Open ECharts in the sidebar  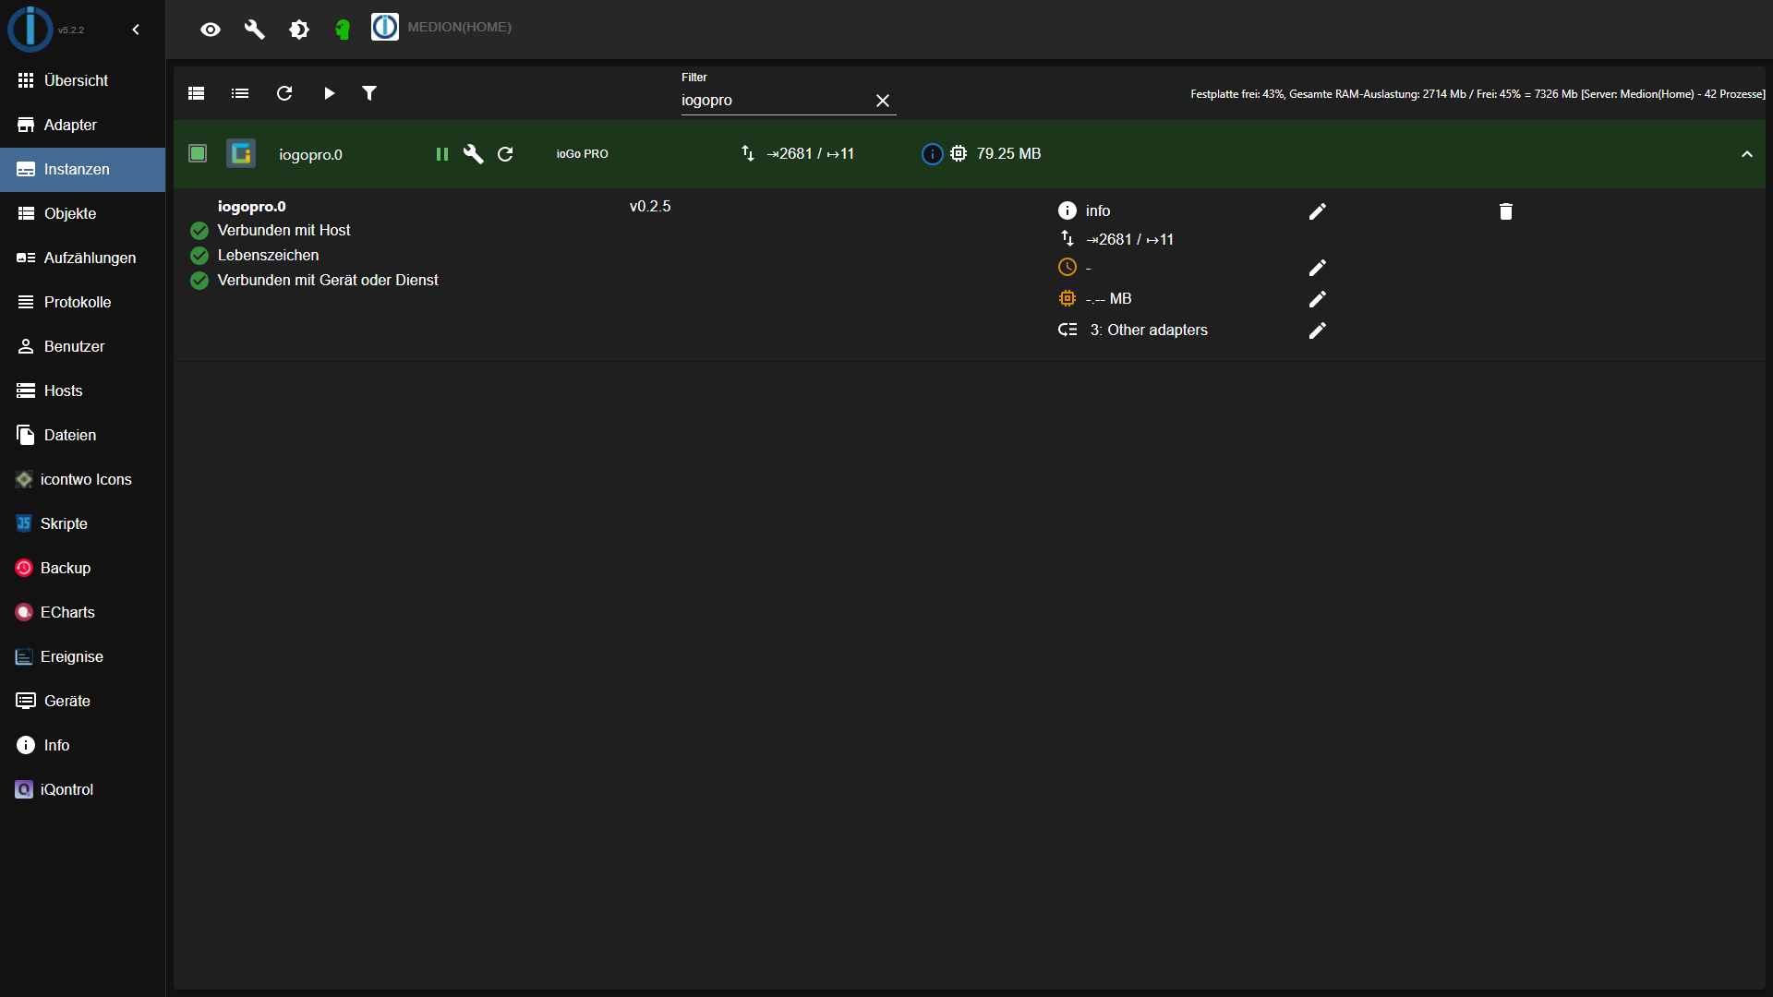pos(83,612)
